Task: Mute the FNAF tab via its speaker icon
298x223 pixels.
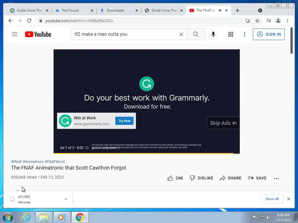Action: tap(220, 10)
